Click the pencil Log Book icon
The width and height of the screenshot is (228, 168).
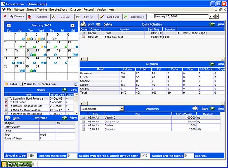[102, 16]
